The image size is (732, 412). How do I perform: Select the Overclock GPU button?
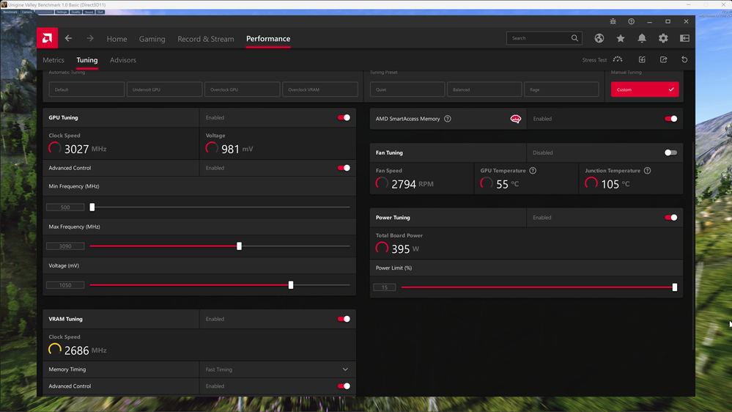coord(243,89)
